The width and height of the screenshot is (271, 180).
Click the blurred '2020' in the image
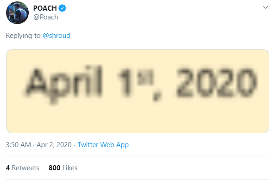(216, 83)
